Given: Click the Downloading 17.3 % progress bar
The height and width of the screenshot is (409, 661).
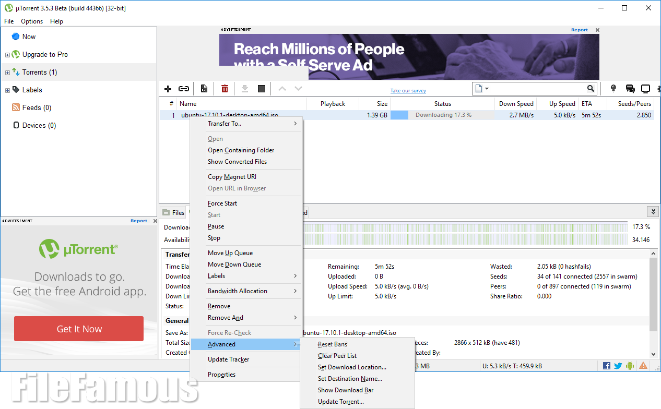Looking at the screenshot, I should (442, 115).
